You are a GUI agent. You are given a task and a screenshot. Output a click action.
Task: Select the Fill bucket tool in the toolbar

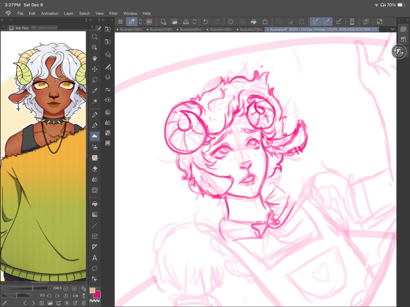(x=95, y=204)
